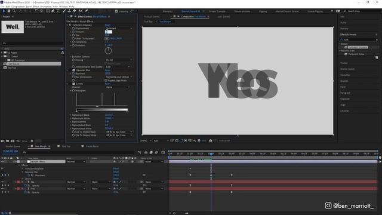Open viewer resolution Full dropdown
The image size is (382, 215).
(161, 141)
